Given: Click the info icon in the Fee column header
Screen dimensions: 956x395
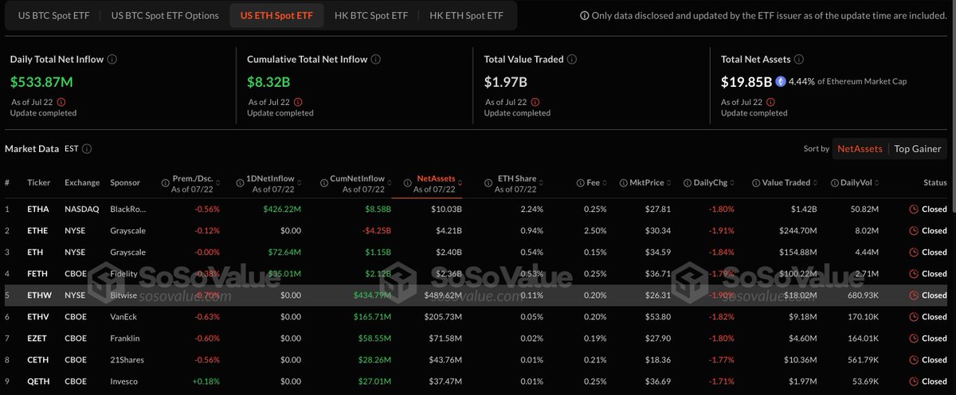Looking at the screenshot, I should [x=581, y=183].
